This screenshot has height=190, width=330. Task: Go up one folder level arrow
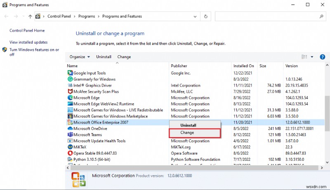(30, 16)
